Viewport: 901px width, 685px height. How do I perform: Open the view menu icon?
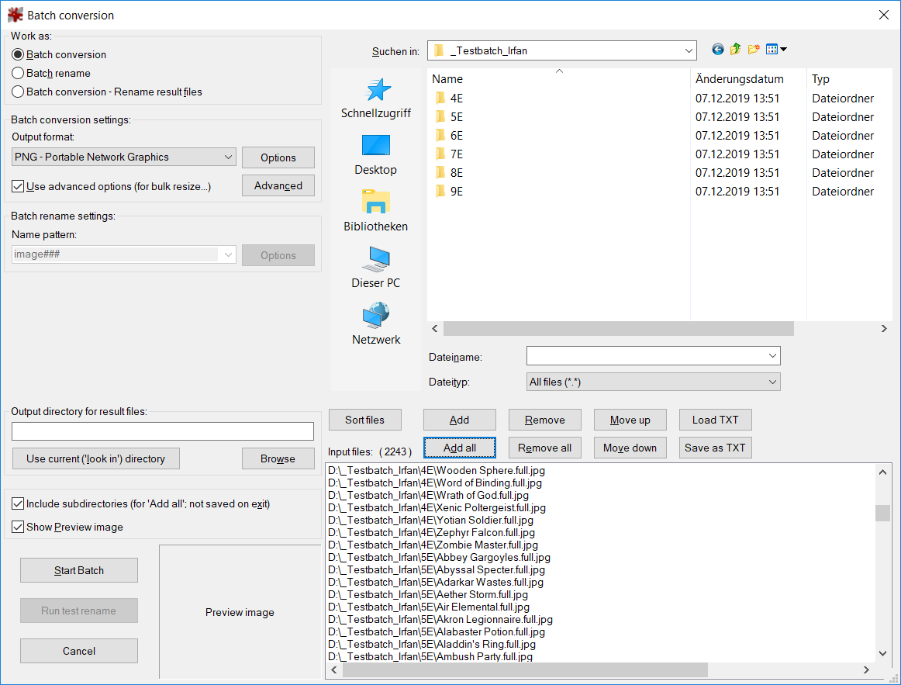click(x=775, y=50)
